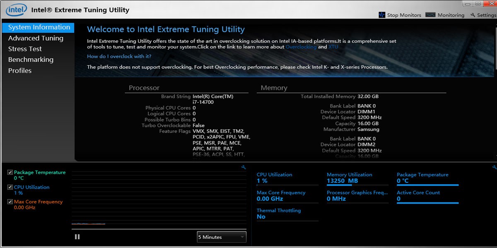Image resolution: width=497 pixels, height=248 pixels.
Task: Click the Settings wrench icon
Action: (x=473, y=15)
